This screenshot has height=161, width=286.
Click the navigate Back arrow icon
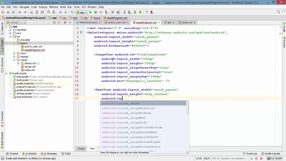pyautogui.click(x=60, y=12)
